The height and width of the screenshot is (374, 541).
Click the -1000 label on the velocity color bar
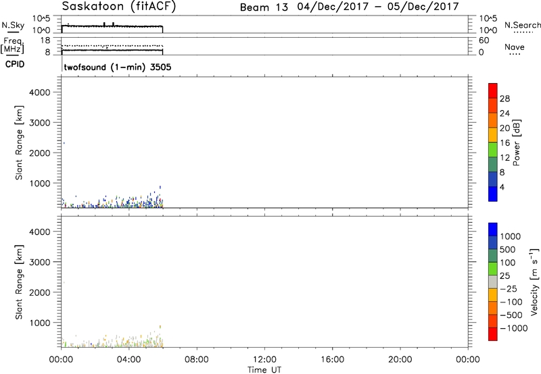[514, 328]
